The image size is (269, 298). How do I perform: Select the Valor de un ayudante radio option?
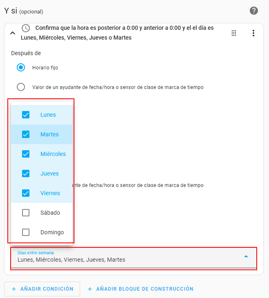coord(21,87)
